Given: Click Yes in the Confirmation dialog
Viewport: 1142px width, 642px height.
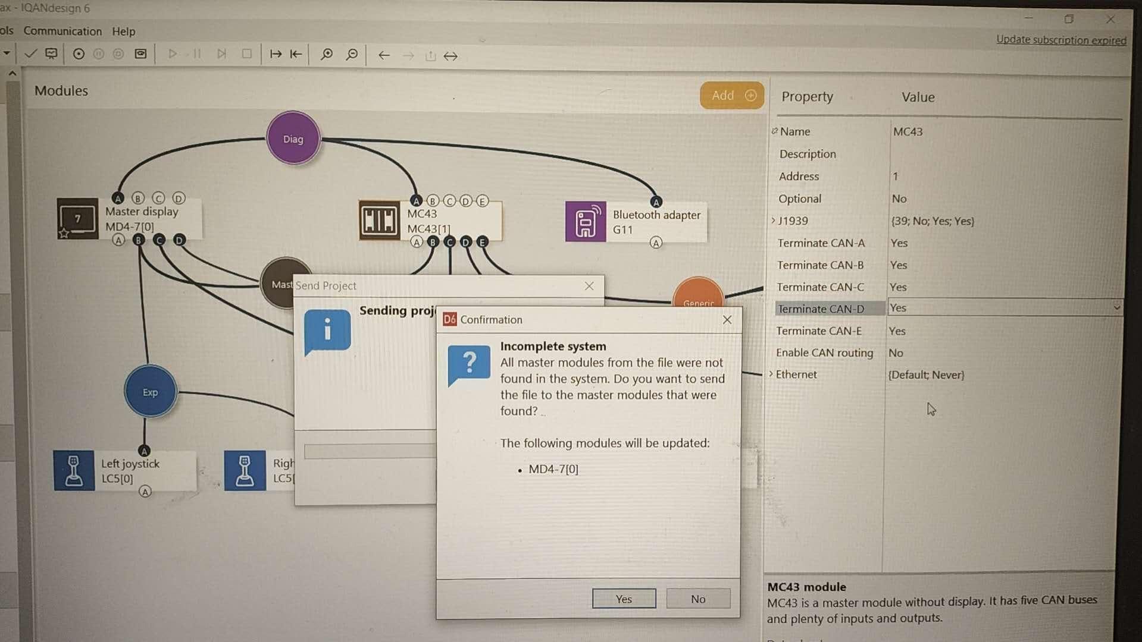Looking at the screenshot, I should tap(624, 599).
